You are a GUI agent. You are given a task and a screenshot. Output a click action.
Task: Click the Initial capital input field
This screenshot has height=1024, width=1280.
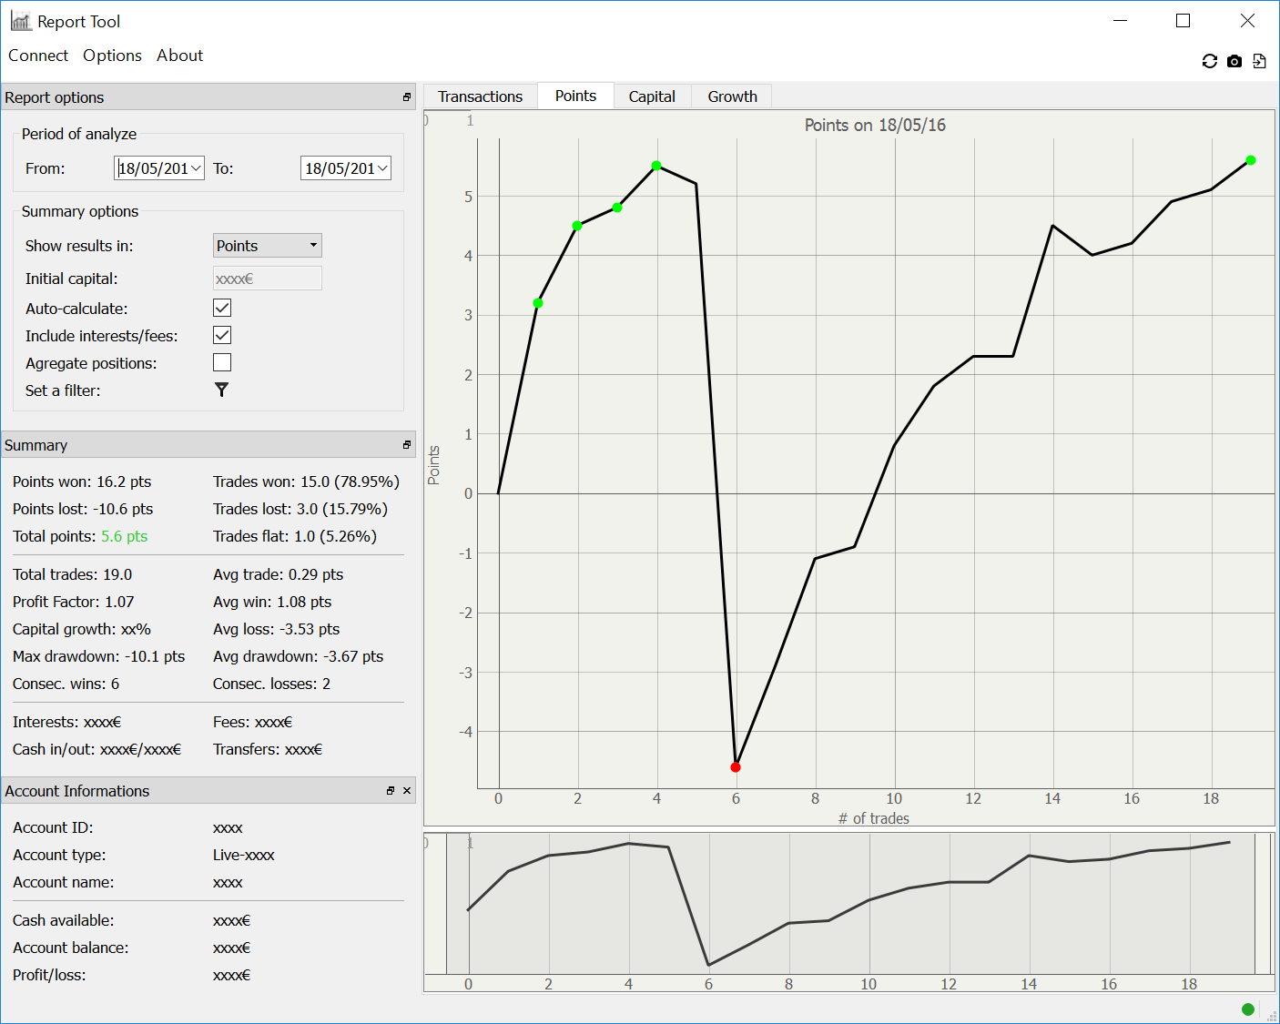[268, 279]
